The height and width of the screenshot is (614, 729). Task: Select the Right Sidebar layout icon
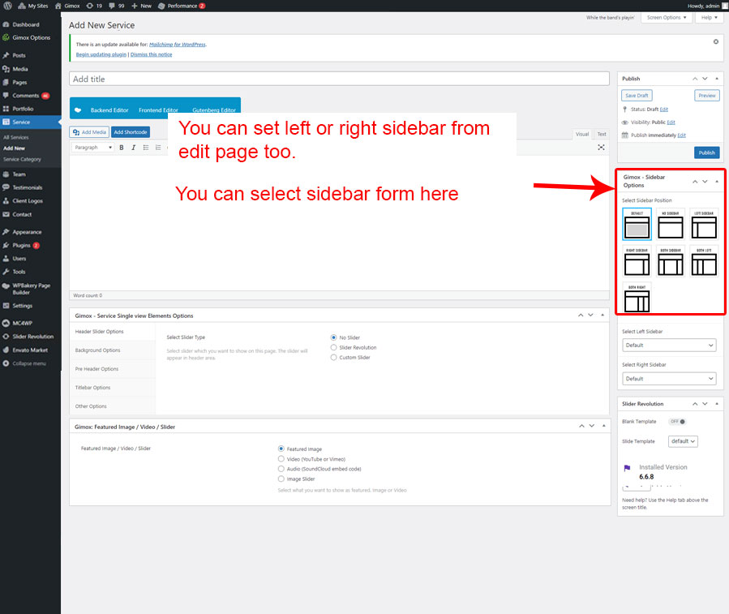(x=637, y=261)
